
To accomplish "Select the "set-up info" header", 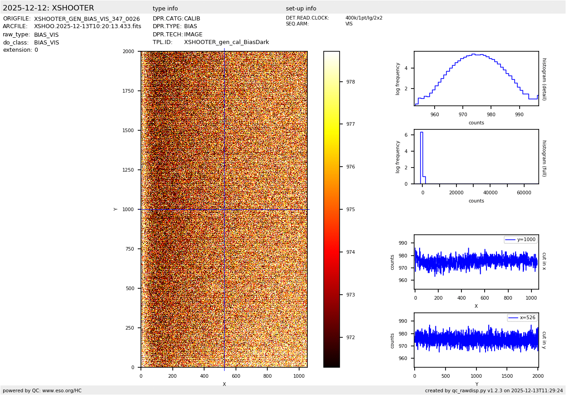I will 301,9.
